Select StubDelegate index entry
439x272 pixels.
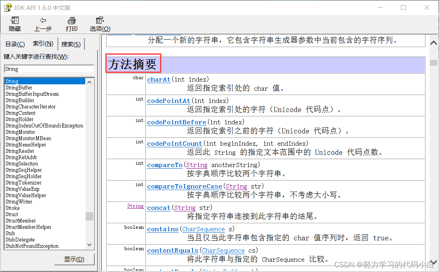click(20, 240)
